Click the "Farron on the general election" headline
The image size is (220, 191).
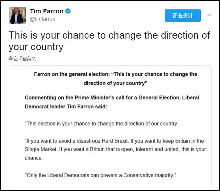(115, 74)
